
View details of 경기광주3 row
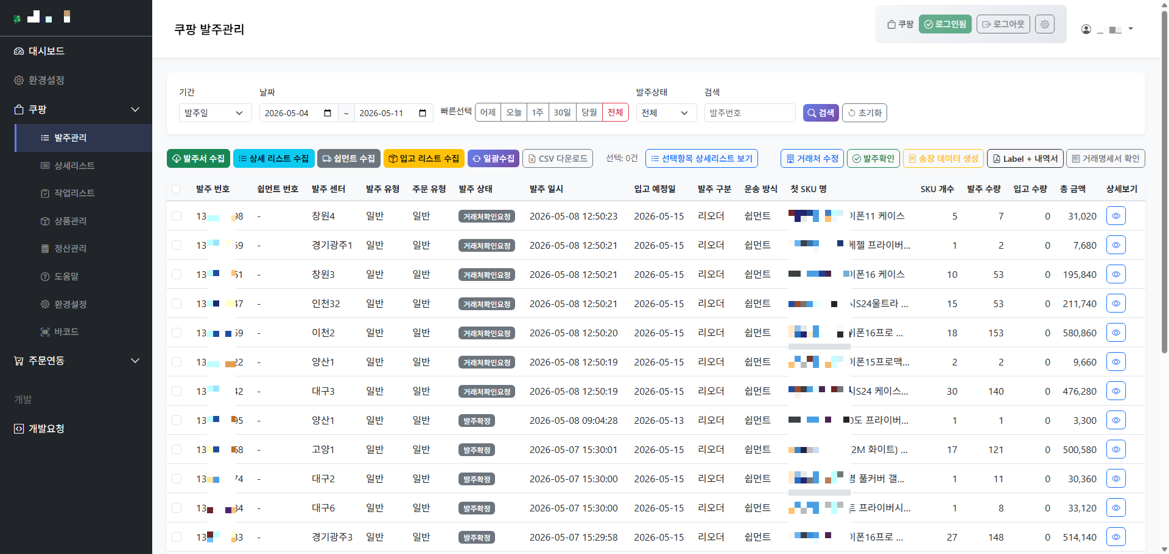(1116, 537)
